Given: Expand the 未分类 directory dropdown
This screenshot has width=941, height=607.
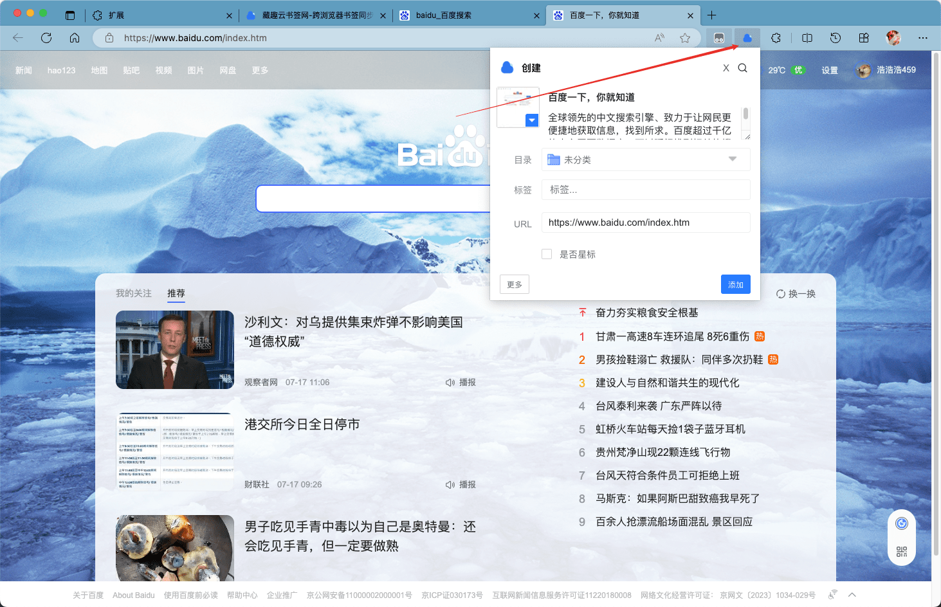Looking at the screenshot, I should 732,159.
